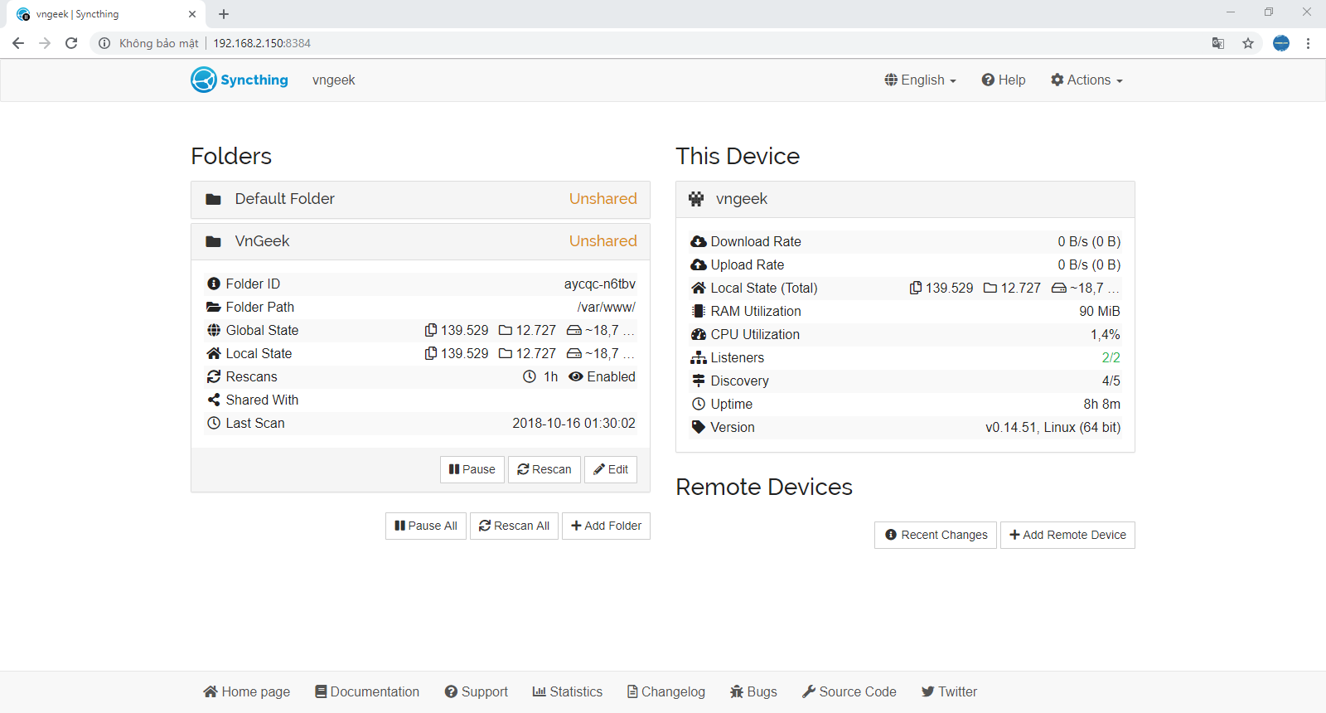Click the vngeek device name in navbar
The width and height of the screenshot is (1326, 713).
pyautogui.click(x=334, y=80)
